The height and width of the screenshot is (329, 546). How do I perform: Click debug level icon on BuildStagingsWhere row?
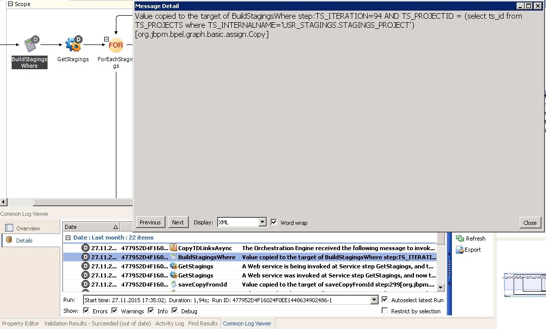pyautogui.click(x=86, y=257)
